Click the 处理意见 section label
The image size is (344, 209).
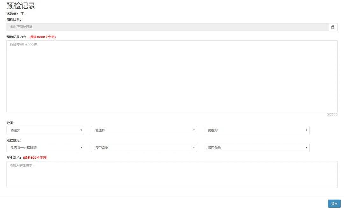(14, 140)
